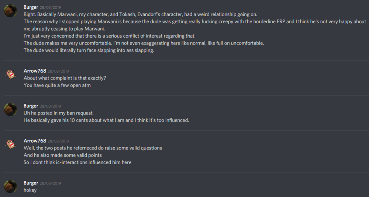Click Burger's username above 'hokay'
The width and height of the screenshot is (369, 197).
31,183
